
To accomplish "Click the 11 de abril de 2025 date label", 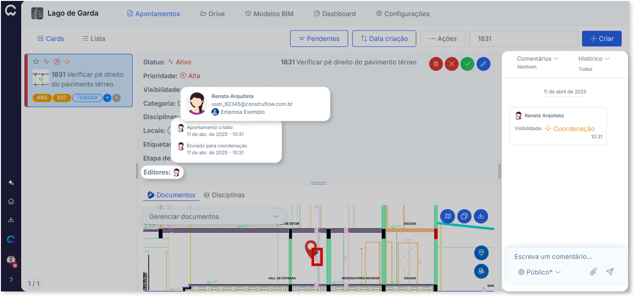I will pos(565,91).
